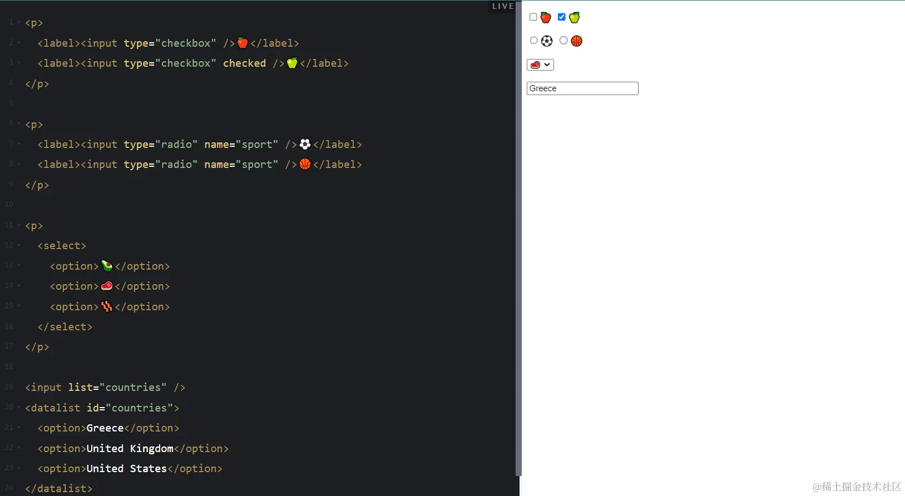Click the green apple emoji in code line 3
The width and height of the screenshot is (905, 496).
(292, 63)
